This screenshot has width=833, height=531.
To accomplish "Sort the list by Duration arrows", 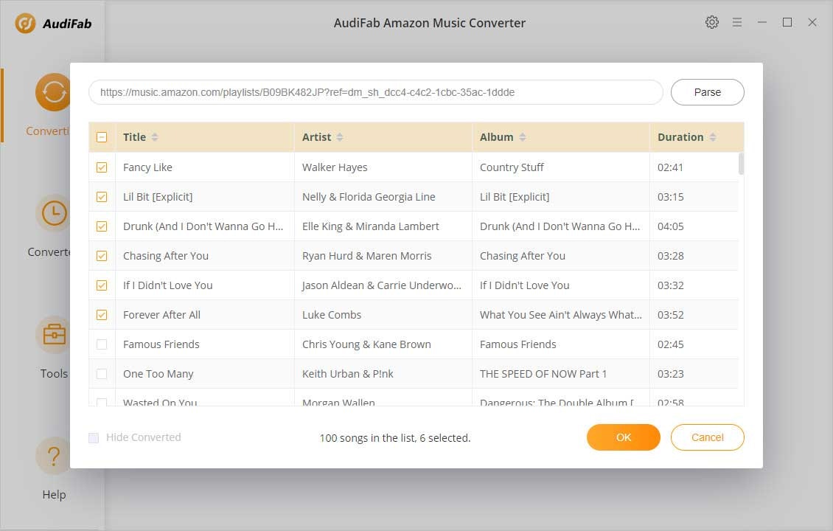I will [x=712, y=137].
